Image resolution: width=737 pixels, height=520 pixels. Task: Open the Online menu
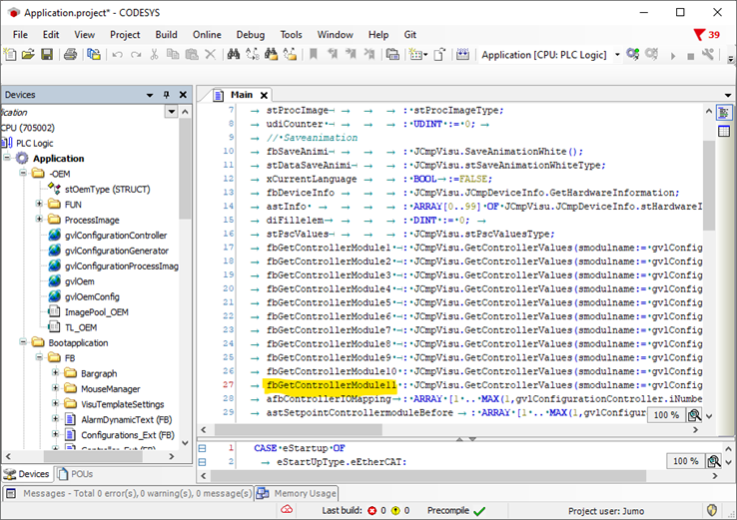click(207, 34)
